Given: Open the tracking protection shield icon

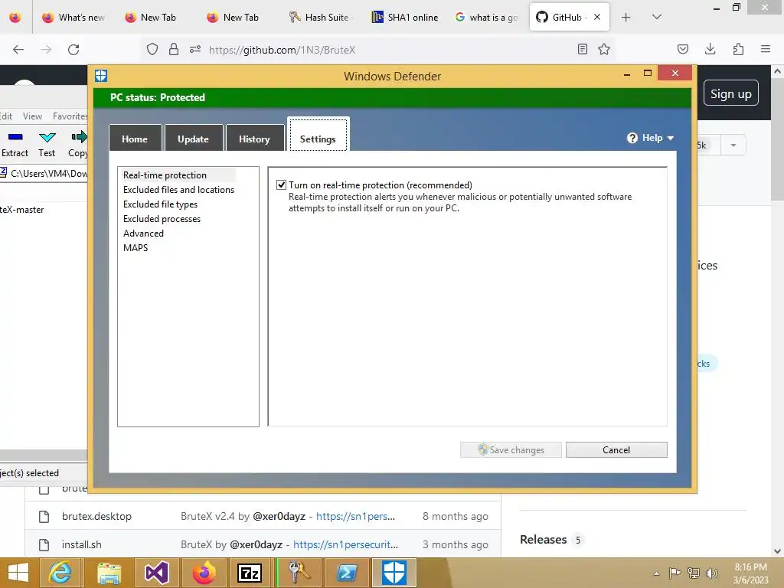Looking at the screenshot, I should pos(152,49).
